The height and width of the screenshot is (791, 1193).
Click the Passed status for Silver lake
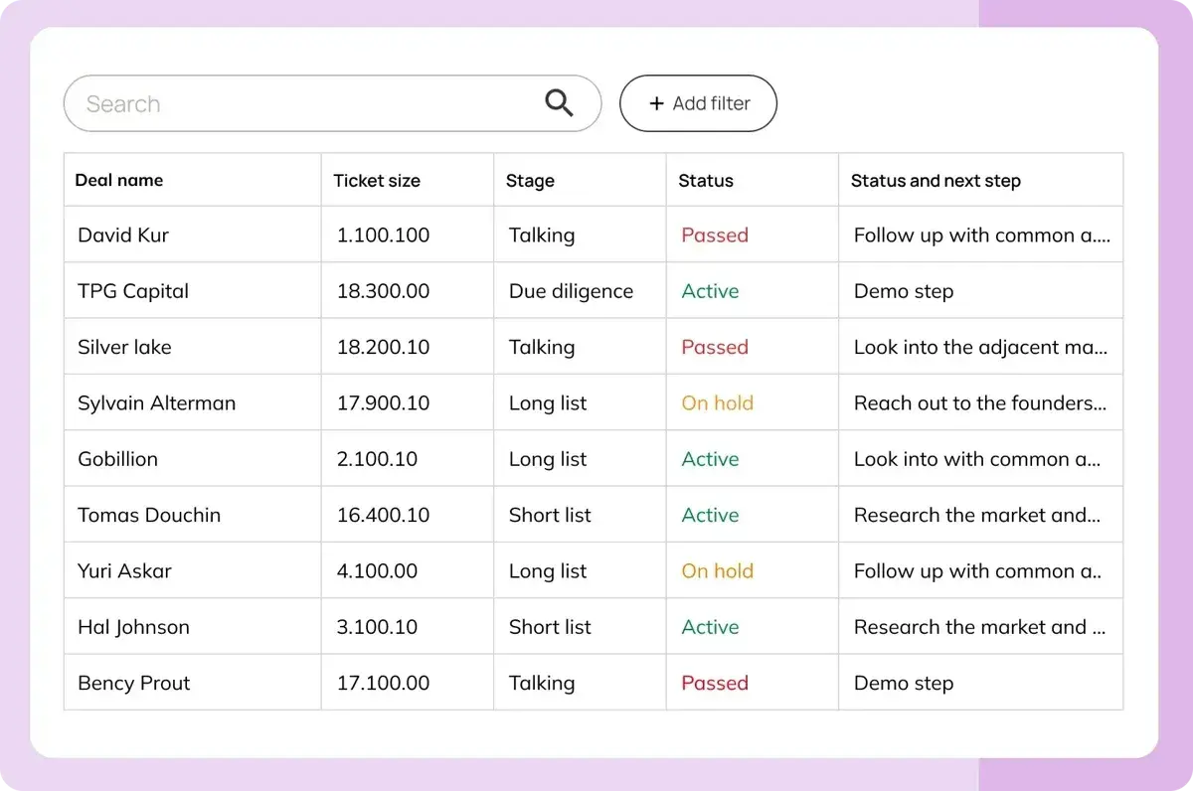tap(715, 347)
